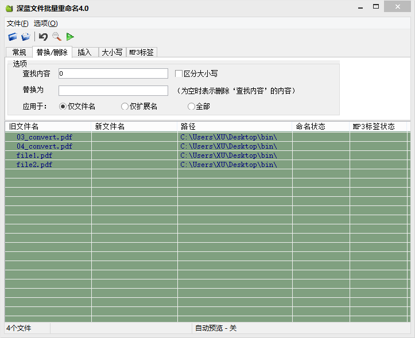
Task: Sort by 旧文件名 column header
Action: (x=48, y=126)
